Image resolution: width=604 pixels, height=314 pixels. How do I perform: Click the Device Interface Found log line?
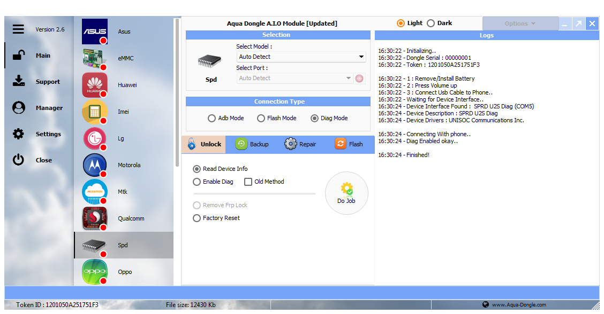coord(456,106)
